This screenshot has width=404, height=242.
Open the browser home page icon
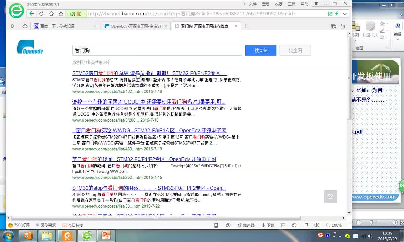[x=51, y=14]
